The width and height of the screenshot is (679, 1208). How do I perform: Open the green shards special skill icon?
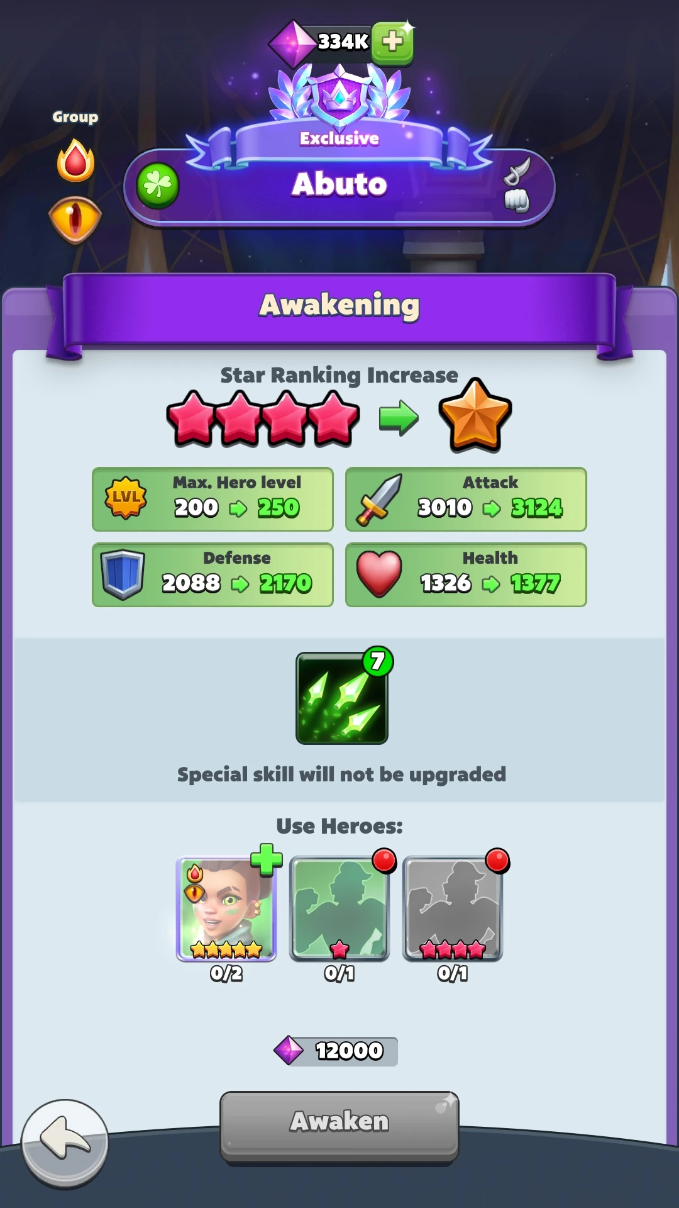[x=342, y=698]
